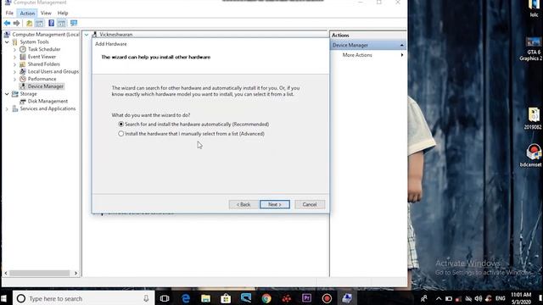
Task: Click the Show/Hide Action Pane toolbar icon
Action: coord(61,23)
